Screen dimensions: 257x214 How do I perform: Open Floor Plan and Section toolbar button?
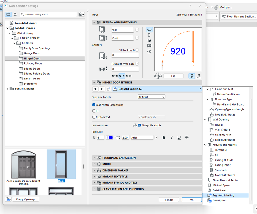pos(239,17)
